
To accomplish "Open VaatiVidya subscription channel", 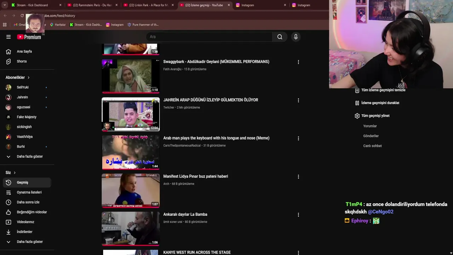I will coord(27,137).
